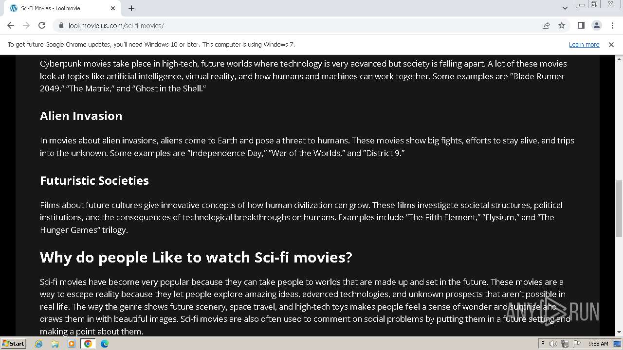
Task: Click the Learn more link
Action: [x=584, y=44]
